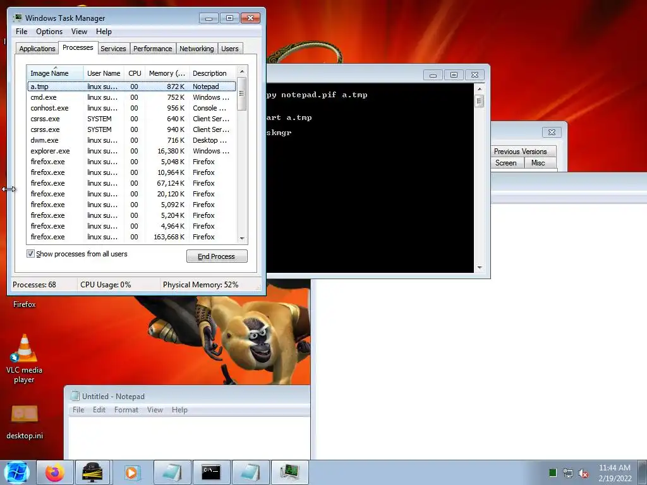The width and height of the screenshot is (647, 485).
Task: Select the second Notepad taskbar icon
Action: pos(250,472)
